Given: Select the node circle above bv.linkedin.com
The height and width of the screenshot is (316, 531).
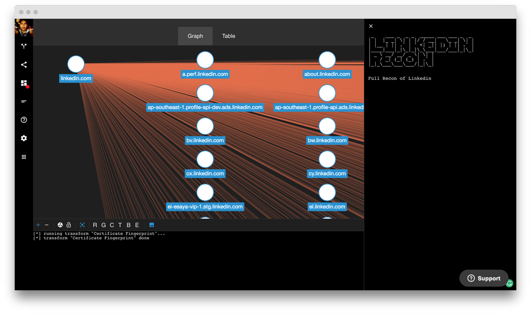Looking at the screenshot, I should tap(205, 126).
